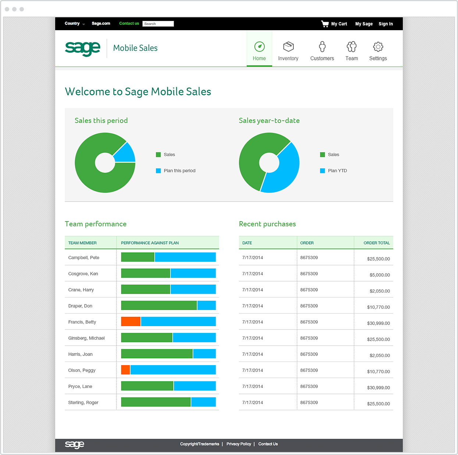Click the Team performance heading
The image size is (458, 455).
click(x=96, y=224)
